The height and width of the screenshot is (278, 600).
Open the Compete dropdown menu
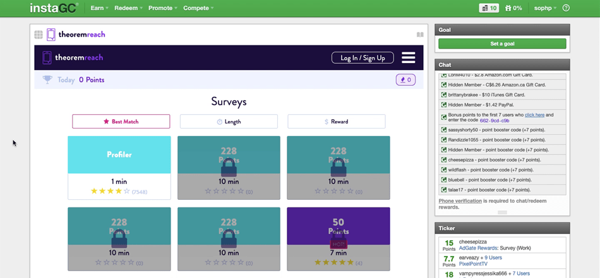coord(198,8)
